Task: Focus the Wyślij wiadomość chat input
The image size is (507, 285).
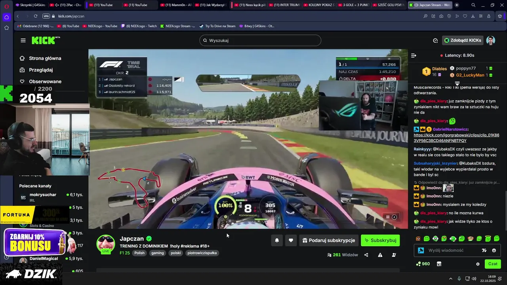Action: [x=452, y=250]
